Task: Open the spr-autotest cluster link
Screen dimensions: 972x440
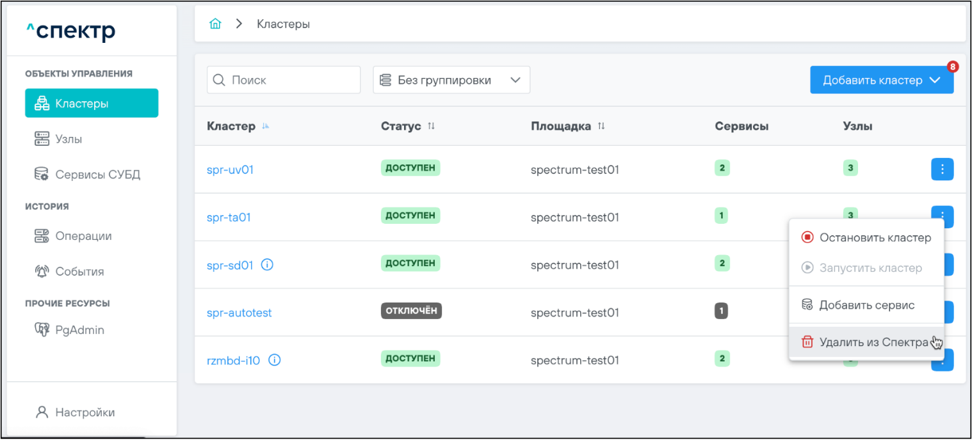Action: click(x=239, y=313)
